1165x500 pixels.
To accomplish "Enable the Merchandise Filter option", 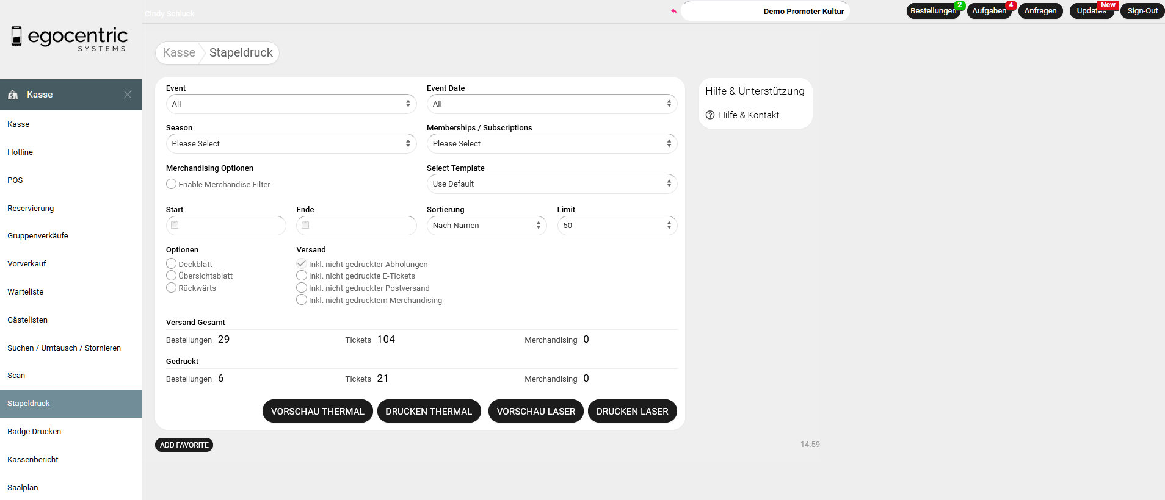I will 172,184.
